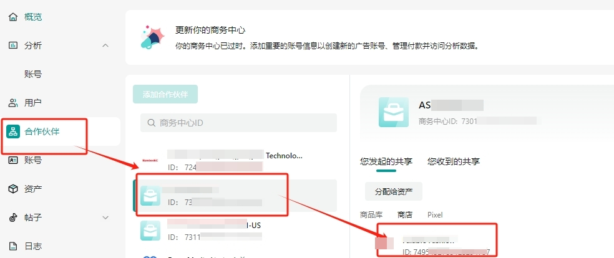Viewport: 614px width, 258px height.
Task: Click the 资产 cube icon
Action: point(13,189)
